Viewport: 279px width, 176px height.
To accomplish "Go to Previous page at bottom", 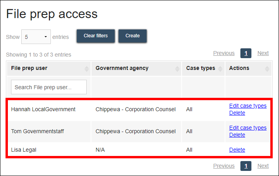I will pyautogui.click(x=223, y=166).
